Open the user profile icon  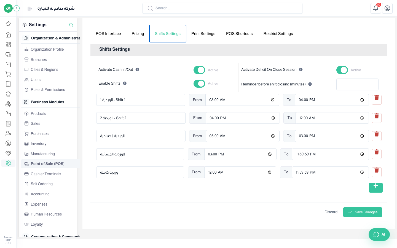pos(387,8)
